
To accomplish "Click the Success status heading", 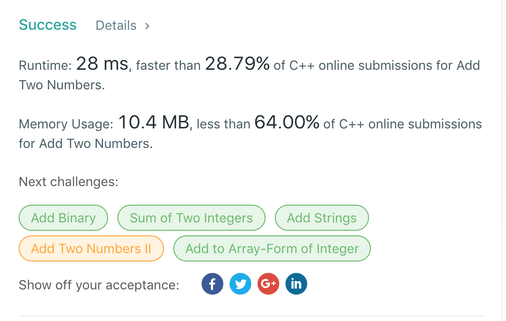I will [x=48, y=25].
